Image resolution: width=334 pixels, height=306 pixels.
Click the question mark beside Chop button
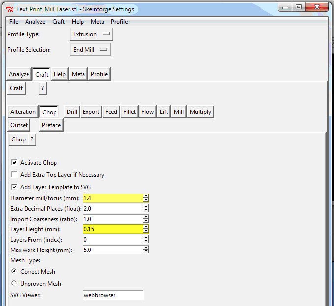coord(32,139)
